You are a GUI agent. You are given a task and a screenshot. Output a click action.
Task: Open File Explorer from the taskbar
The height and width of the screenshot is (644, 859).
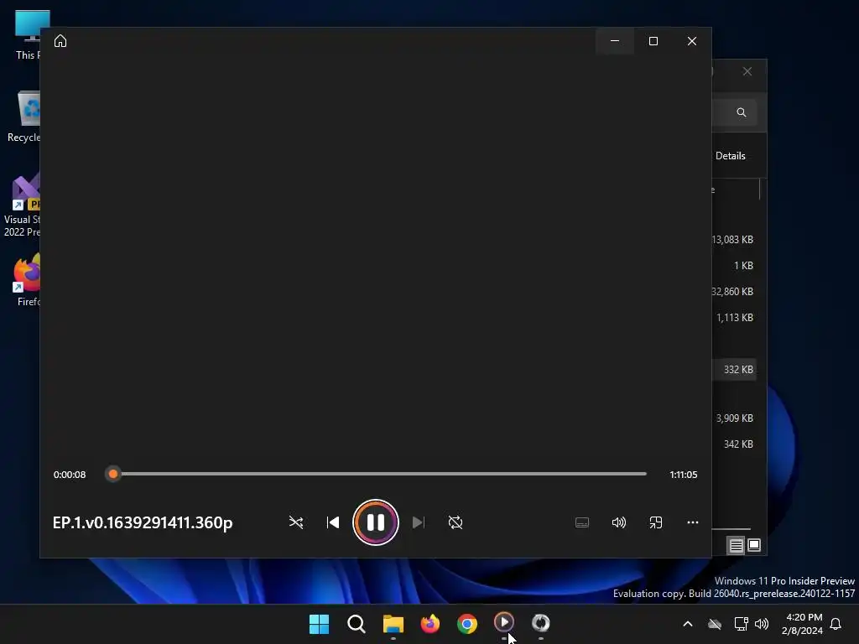point(393,624)
